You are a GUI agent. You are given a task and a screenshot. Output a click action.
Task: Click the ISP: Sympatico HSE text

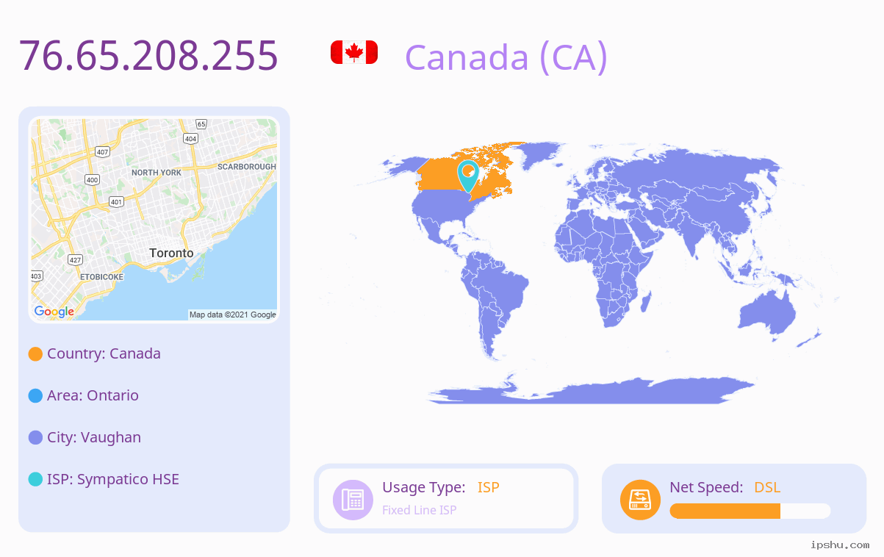point(113,479)
